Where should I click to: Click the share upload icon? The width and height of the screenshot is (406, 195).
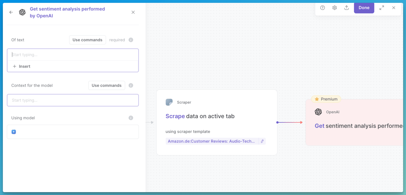click(346, 8)
